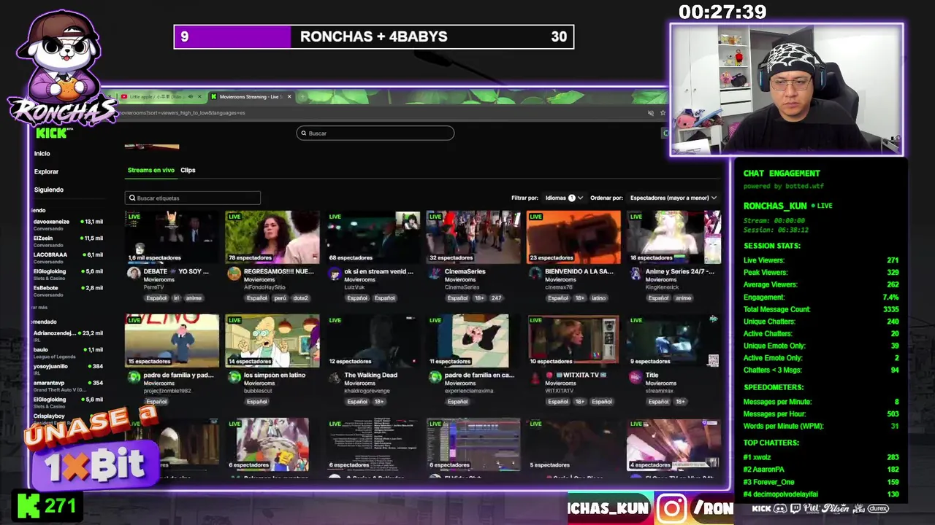Open los simpson en latino thumbnail

272,341
